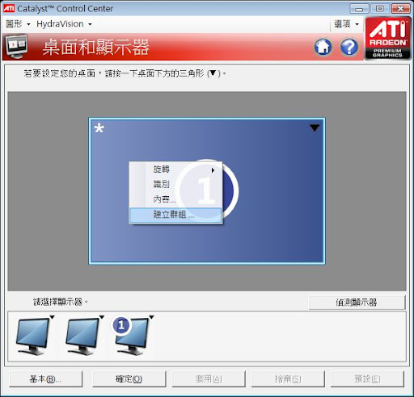Select the monitor icon labeled 1
The width and height of the screenshot is (414, 397).
[x=132, y=336]
